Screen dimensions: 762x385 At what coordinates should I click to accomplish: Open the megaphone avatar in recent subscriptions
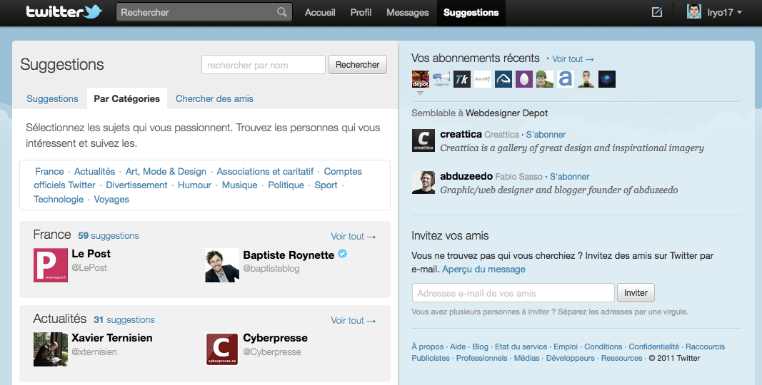pyautogui.click(x=441, y=79)
